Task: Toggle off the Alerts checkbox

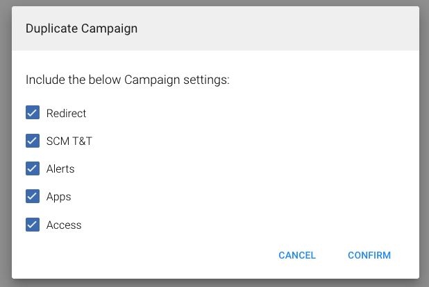Action: 33,168
